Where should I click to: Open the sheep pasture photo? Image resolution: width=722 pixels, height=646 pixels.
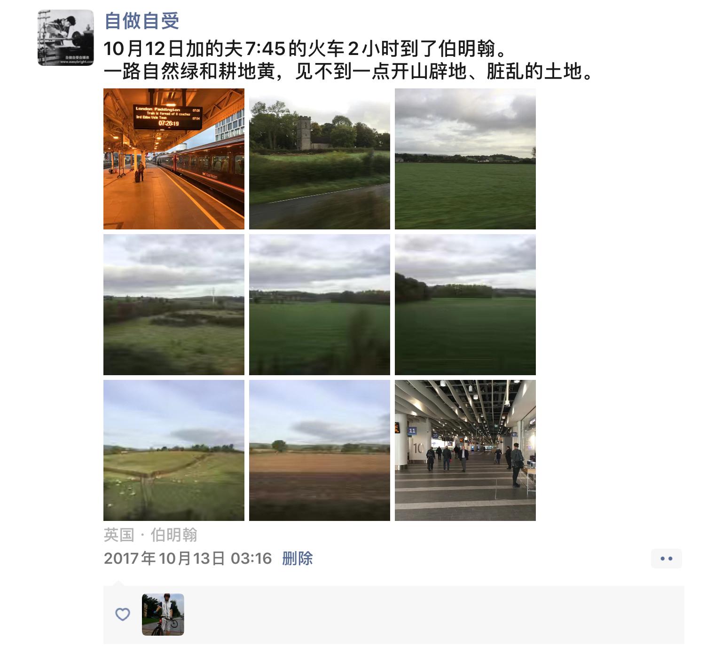[x=174, y=450]
